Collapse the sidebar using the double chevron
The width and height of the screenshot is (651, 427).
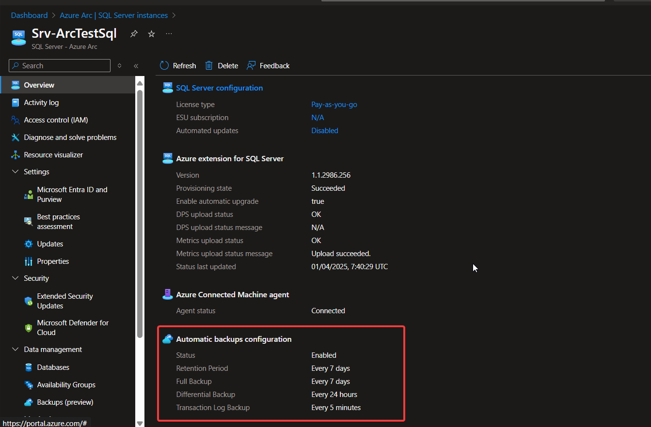coord(136,66)
